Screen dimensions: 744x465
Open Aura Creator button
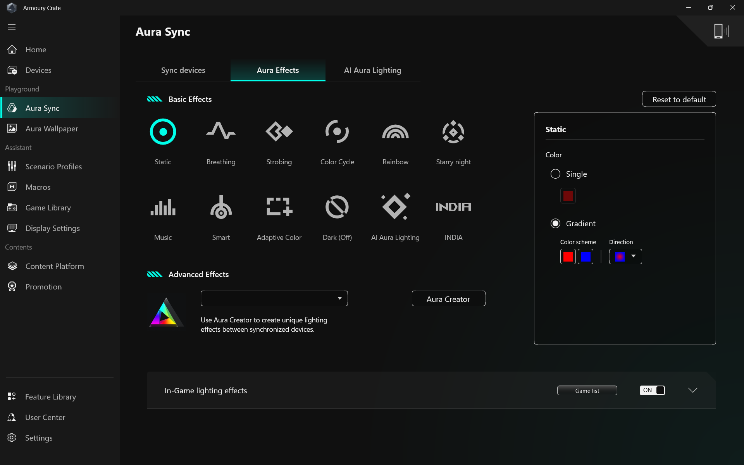448,299
